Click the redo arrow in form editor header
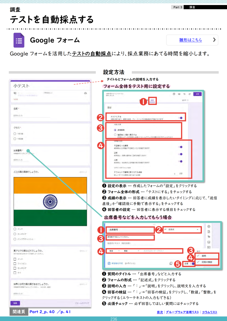The height and width of the screenshot is (321, 227). (189, 94)
